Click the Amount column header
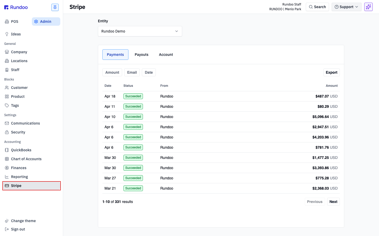379x236 pixels. point(332,86)
